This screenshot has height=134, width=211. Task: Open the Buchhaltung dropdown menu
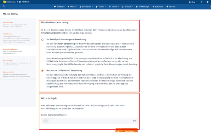143,7
